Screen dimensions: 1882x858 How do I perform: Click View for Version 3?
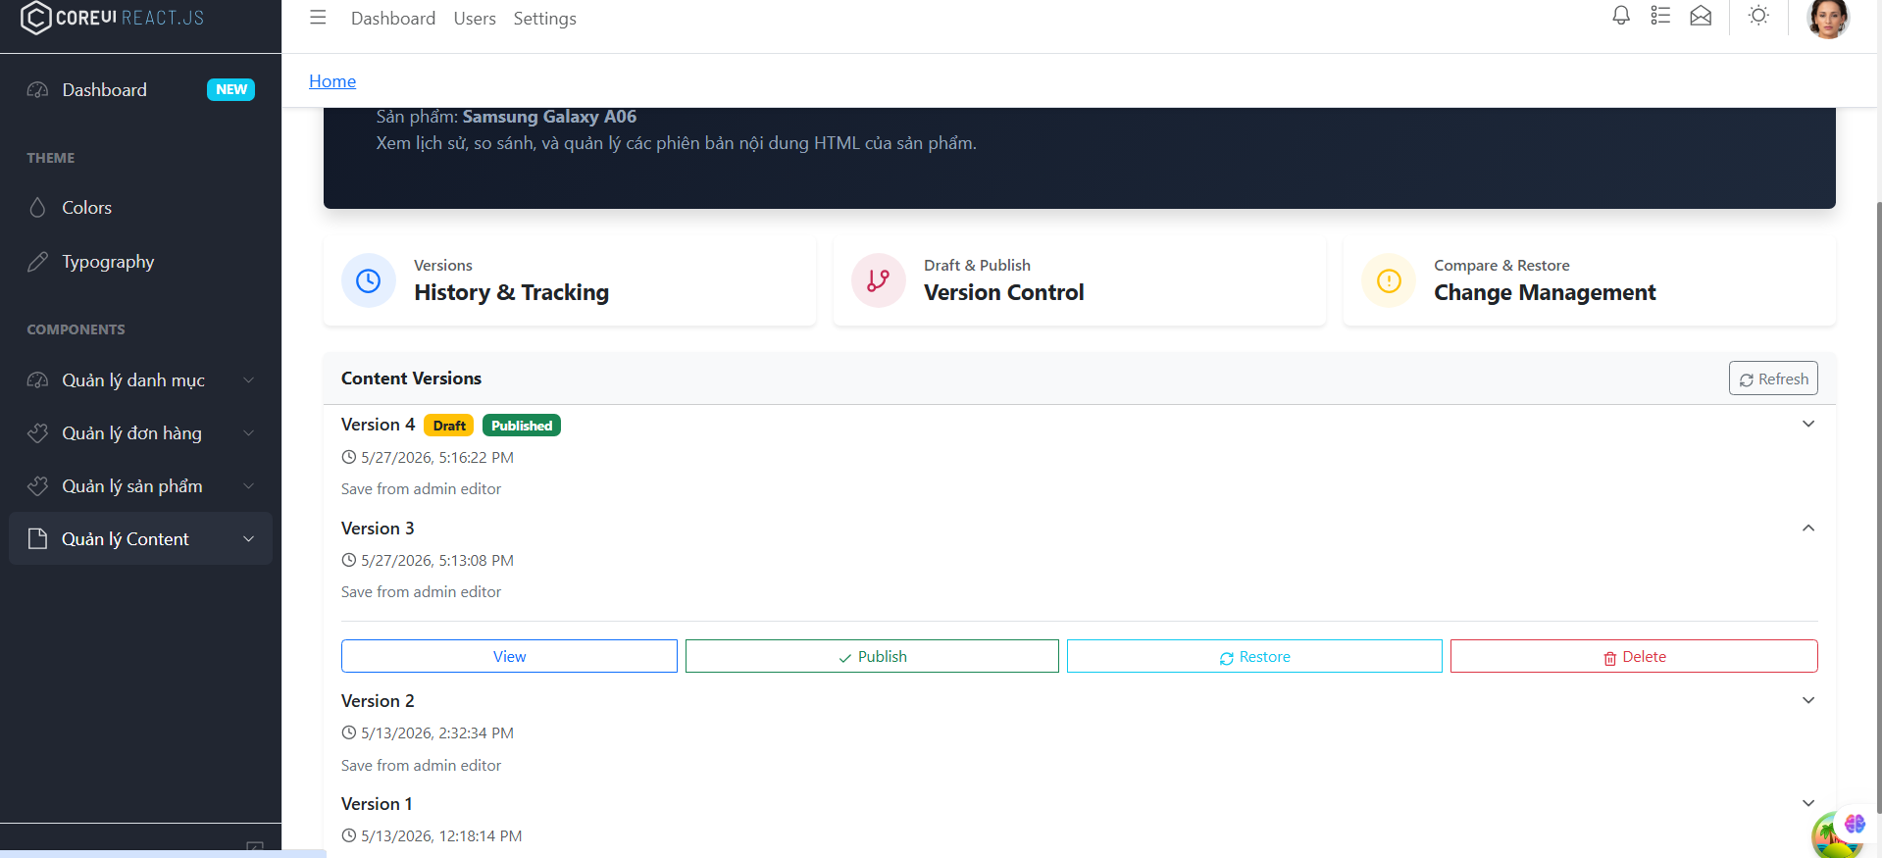(x=509, y=656)
